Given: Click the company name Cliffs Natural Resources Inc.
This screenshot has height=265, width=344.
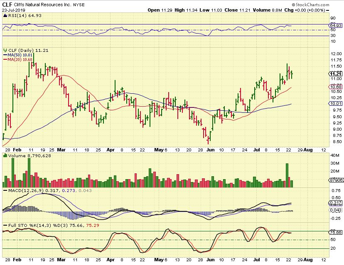Looking at the screenshot, I should pos(42,5).
